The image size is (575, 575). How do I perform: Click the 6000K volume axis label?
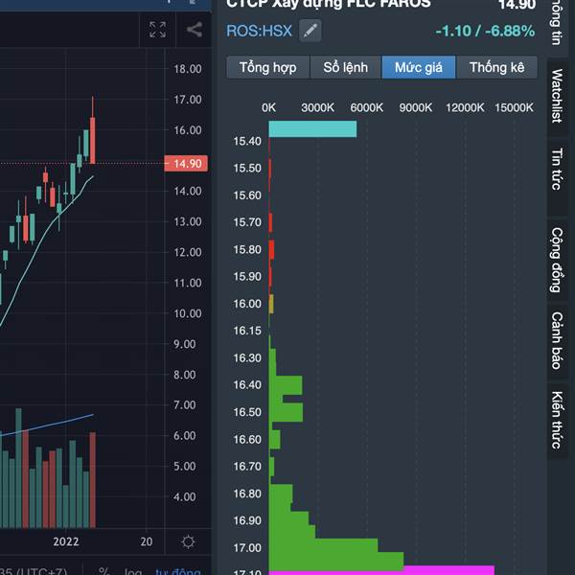coord(366,107)
